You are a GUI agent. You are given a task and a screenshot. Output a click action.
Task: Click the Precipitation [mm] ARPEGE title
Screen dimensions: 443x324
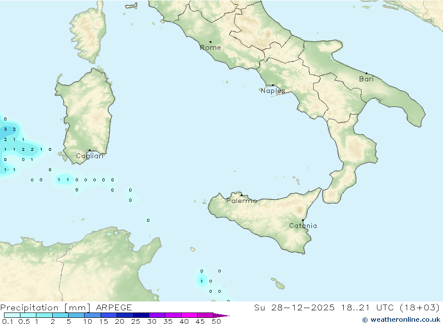(x=66, y=307)
